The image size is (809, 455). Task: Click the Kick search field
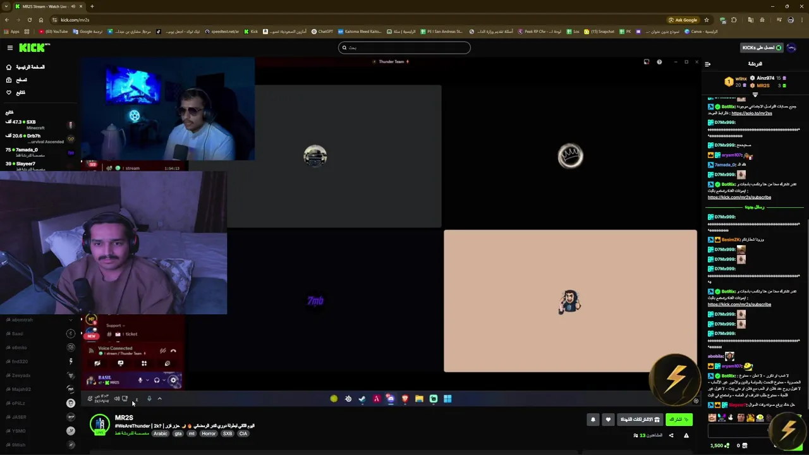tap(404, 47)
